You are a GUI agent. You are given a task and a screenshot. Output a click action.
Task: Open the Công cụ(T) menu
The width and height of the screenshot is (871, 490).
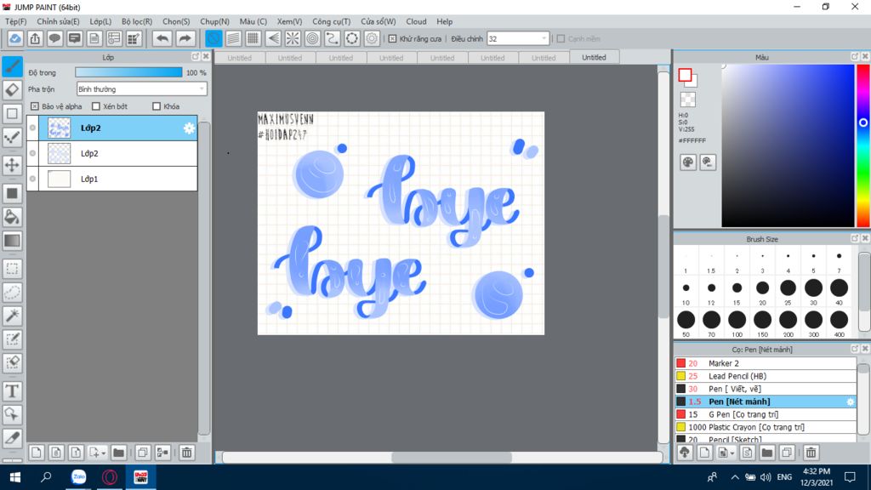332,21
